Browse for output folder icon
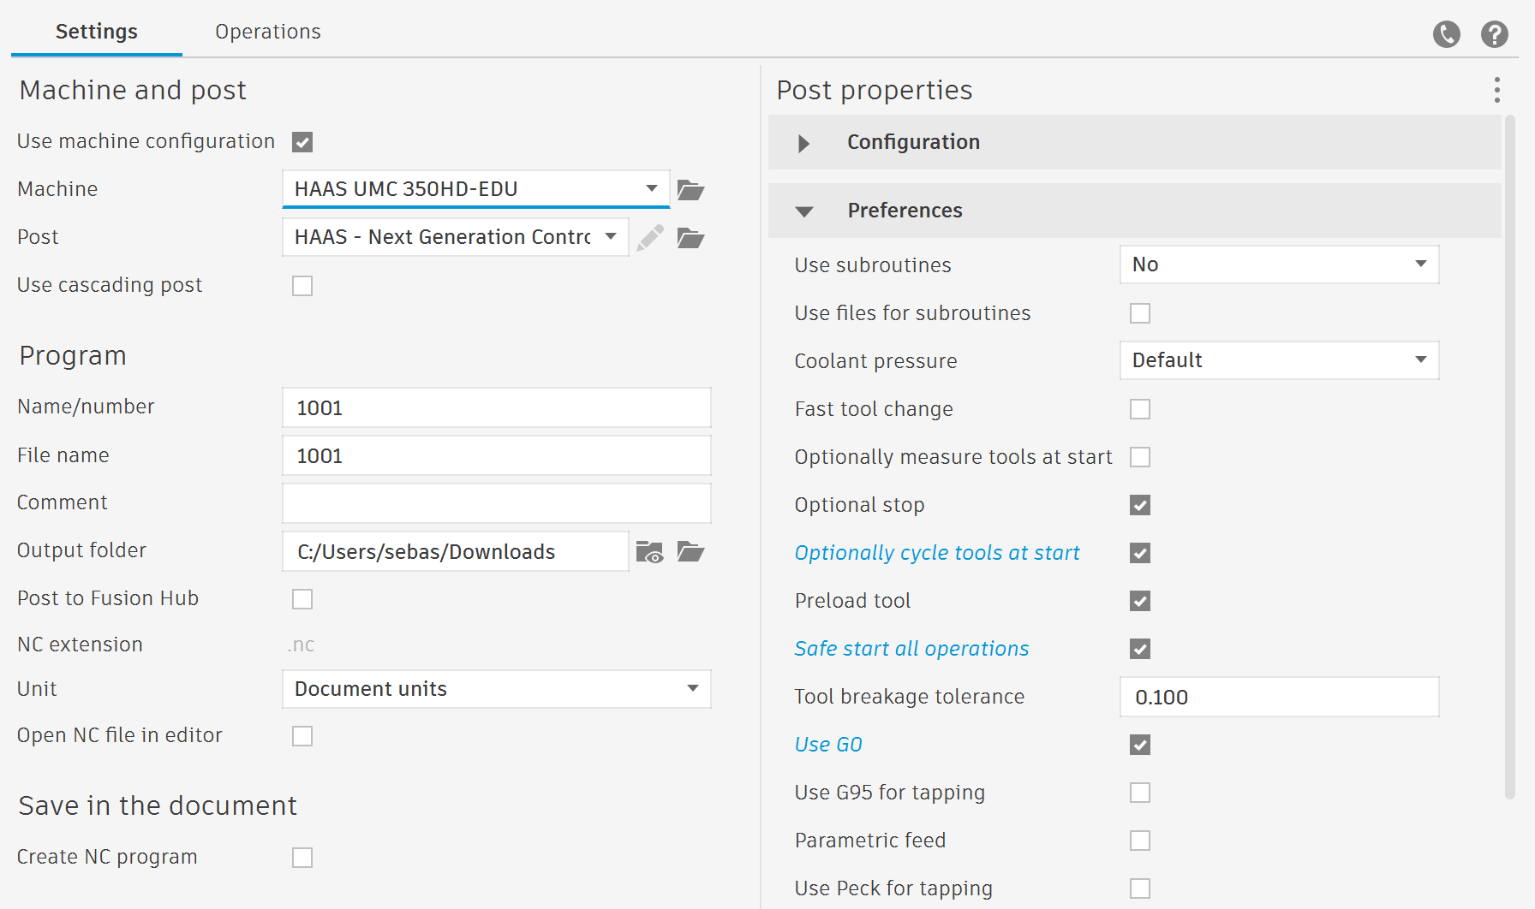Screen dimensions: 1535x909 pyautogui.click(x=690, y=552)
